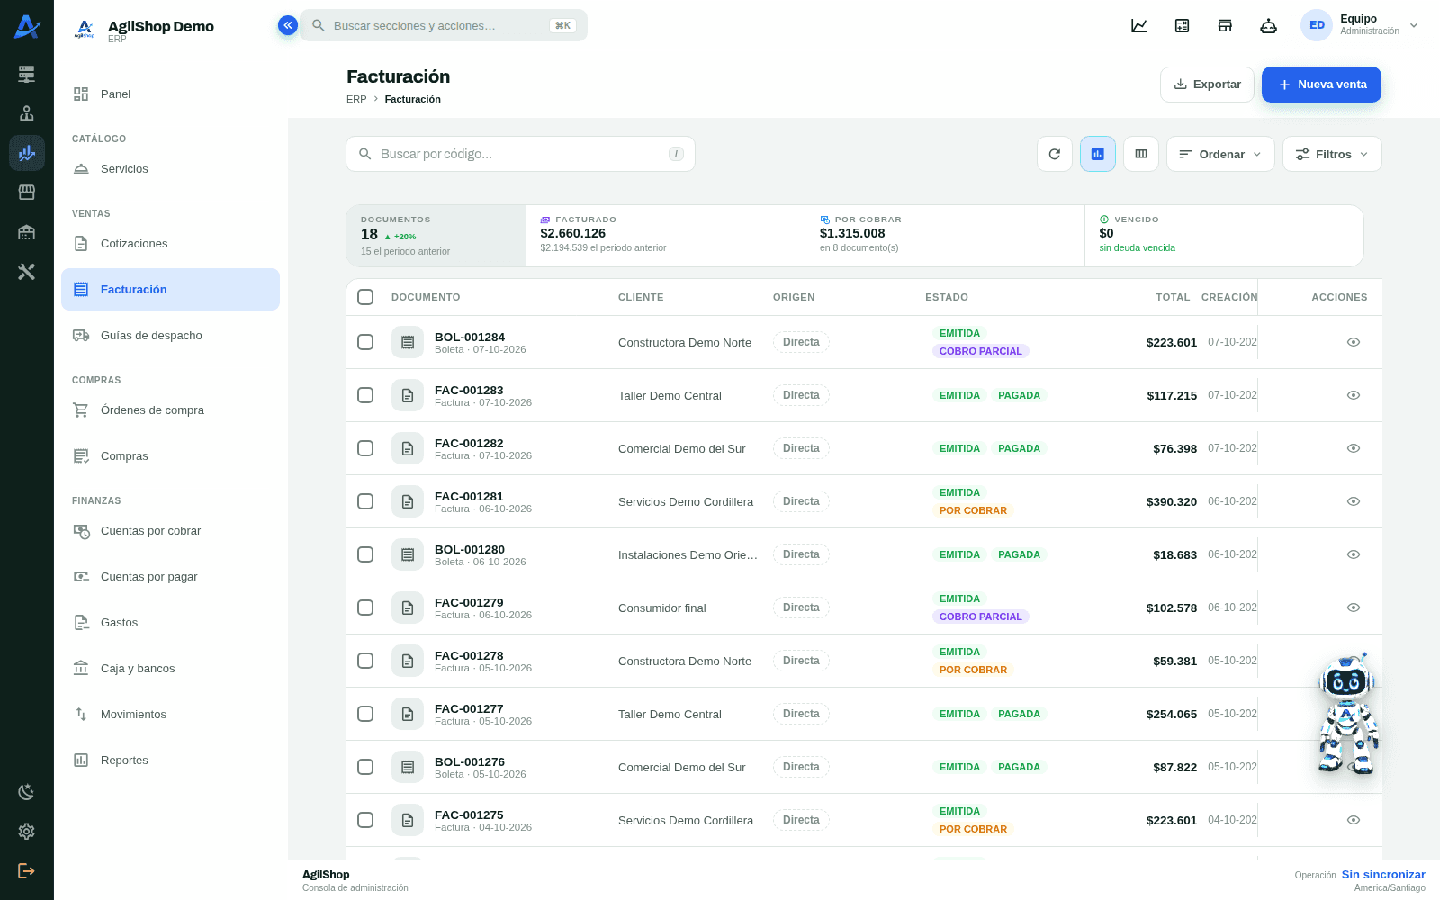The height and width of the screenshot is (900, 1440).
Task: Click the ERP breadcrumb link
Action: click(x=356, y=99)
